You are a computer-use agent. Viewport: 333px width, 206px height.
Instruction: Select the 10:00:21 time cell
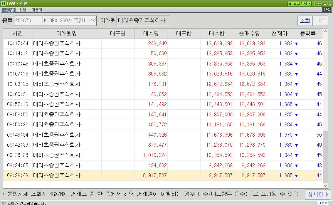[18, 94]
